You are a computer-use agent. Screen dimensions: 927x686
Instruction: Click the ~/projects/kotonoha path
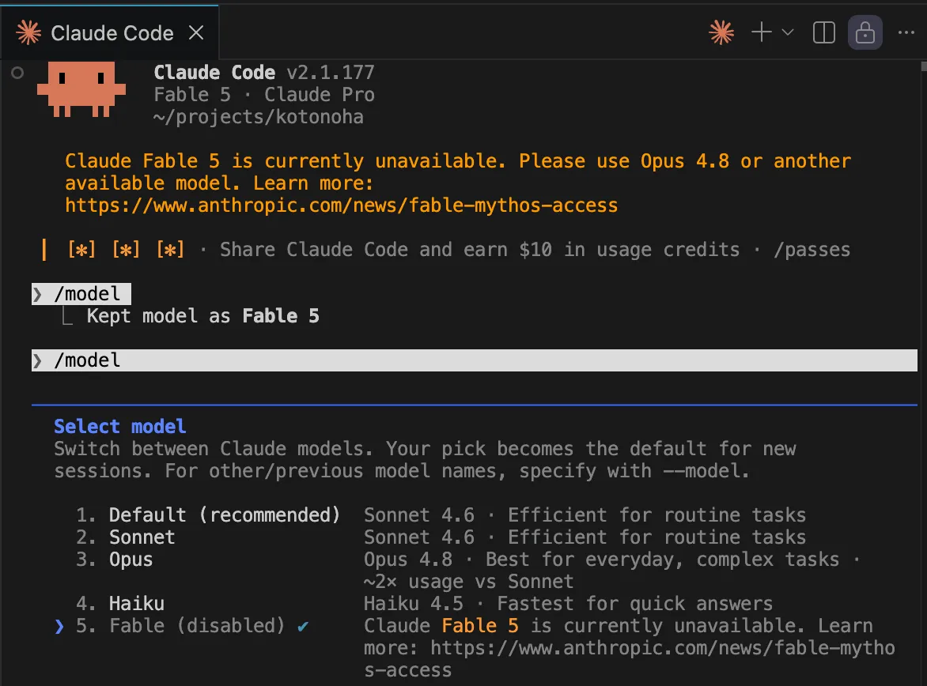(259, 116)
